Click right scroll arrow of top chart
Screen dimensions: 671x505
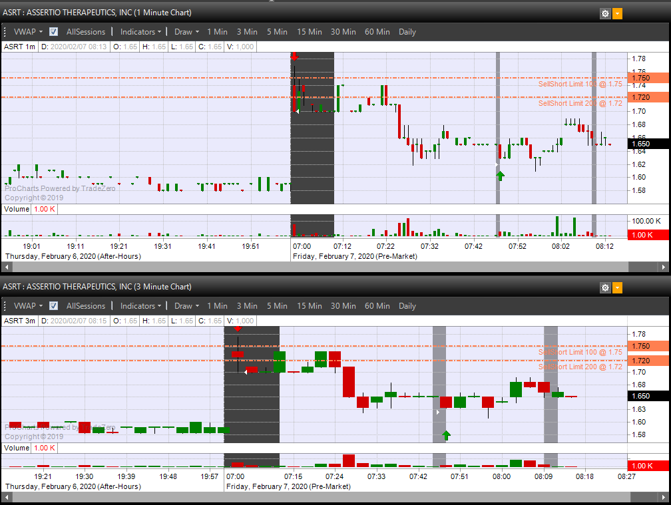point(663,267)
